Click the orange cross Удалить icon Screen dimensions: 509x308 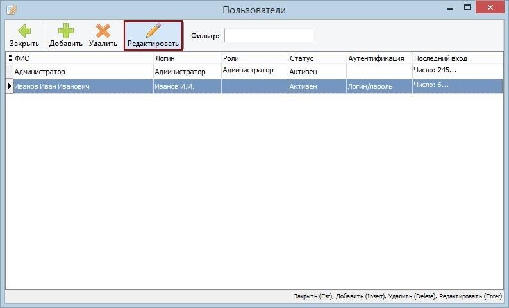coord(103,31)
